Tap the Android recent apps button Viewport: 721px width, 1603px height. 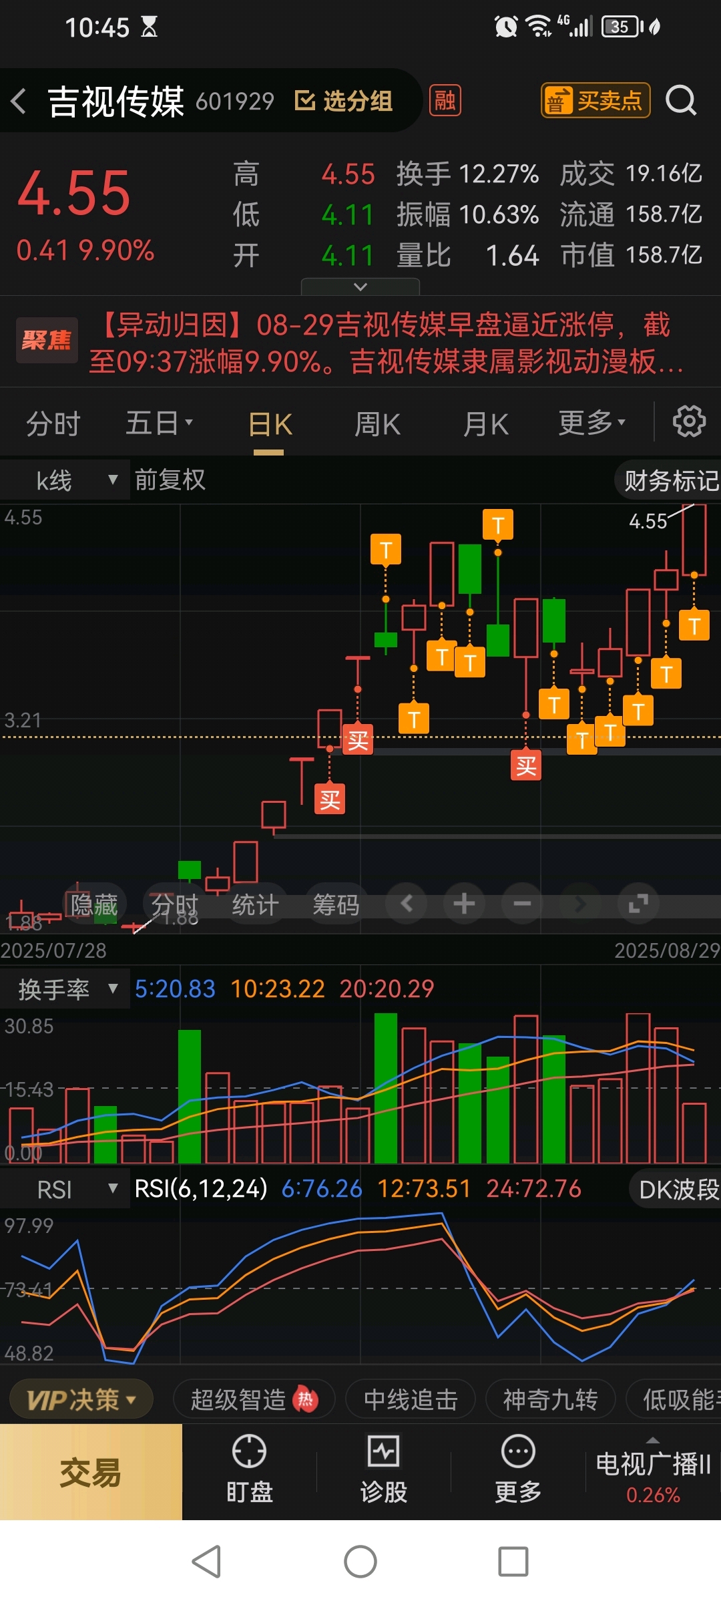(x=513, y=1562)
